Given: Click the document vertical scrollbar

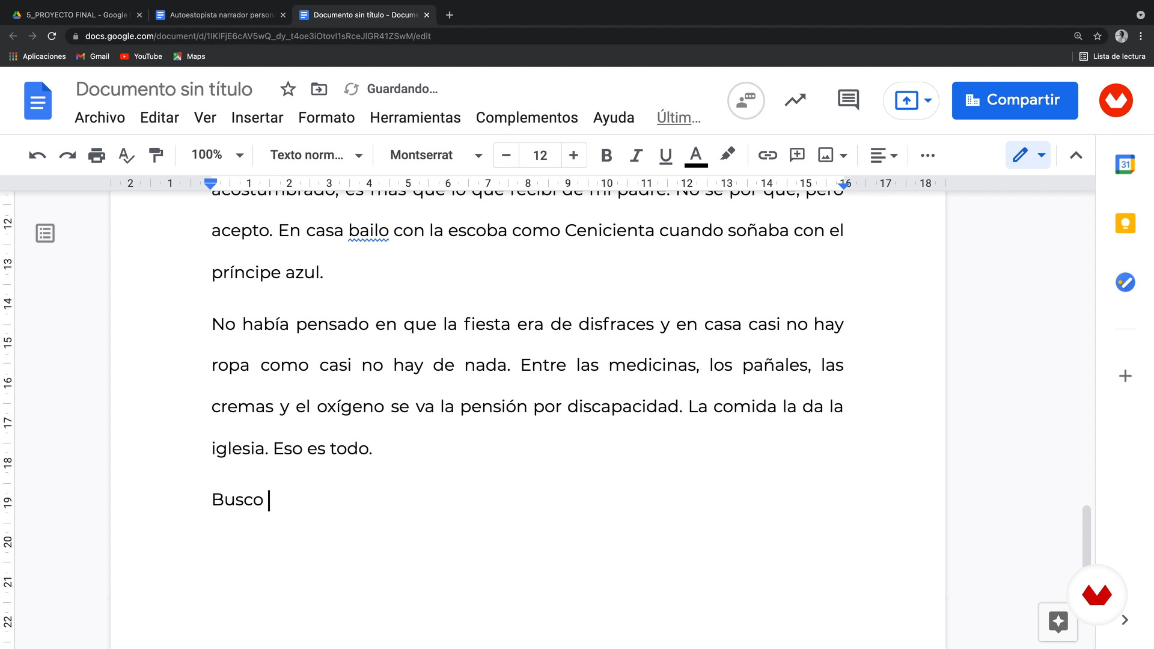Looking at the screenshot, I should 1086,537.
